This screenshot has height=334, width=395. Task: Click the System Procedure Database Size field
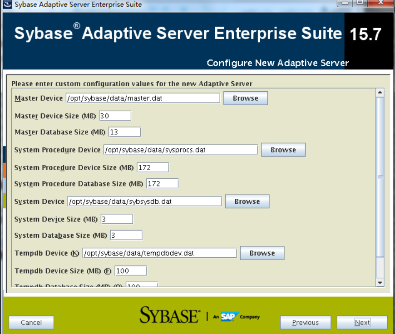pyautogui.click(x=162, y=184)
